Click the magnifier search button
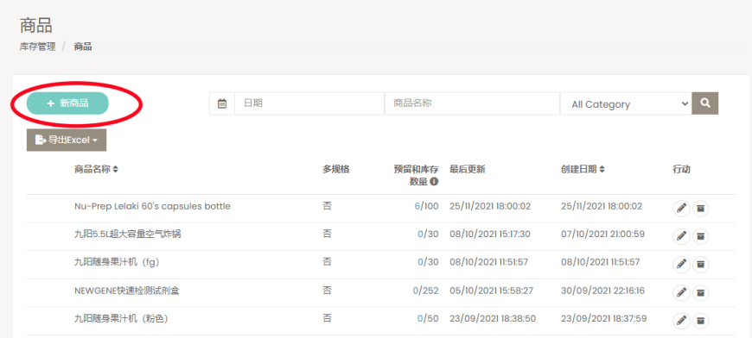 tap(705, 103)
